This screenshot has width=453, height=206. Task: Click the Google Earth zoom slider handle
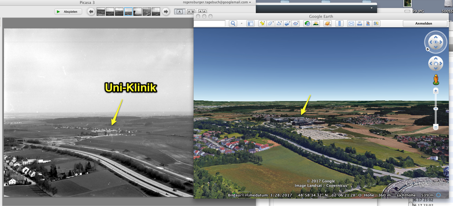coord(436,109)
